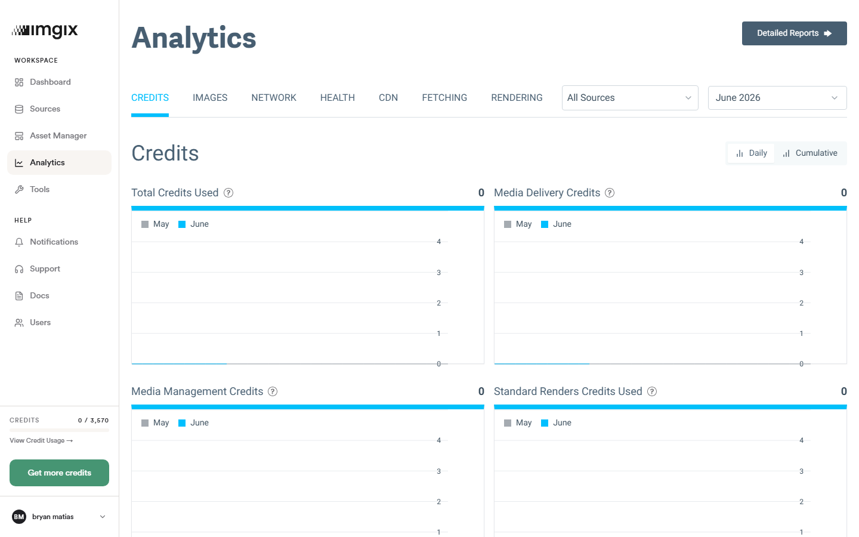Toggle May series in Standard Renders chart
The height and width of the screenshot is (537, 859).
(518, 423)
